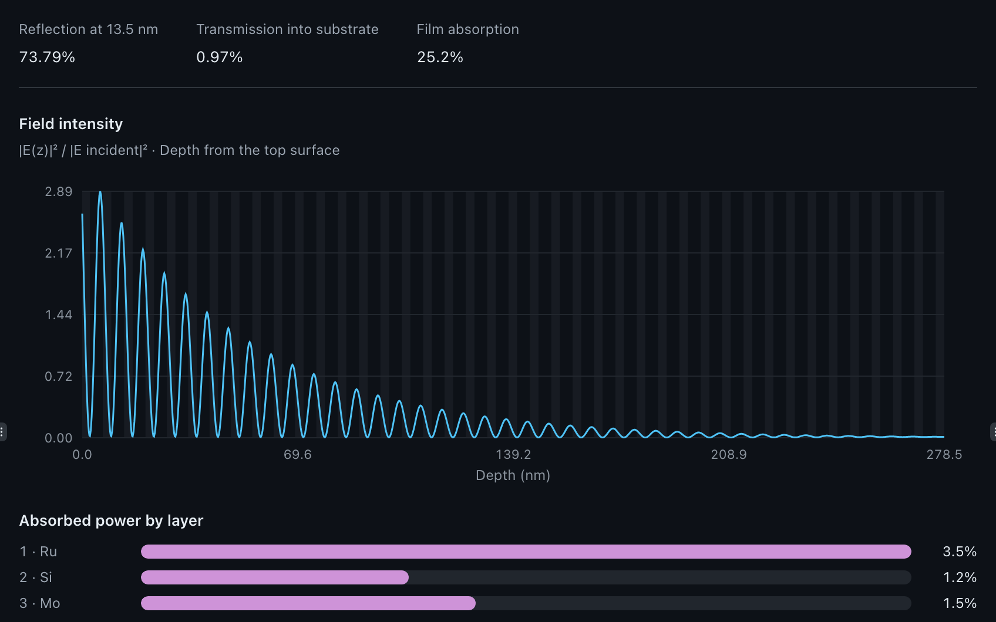996x622 pixels.
Task: Click the 1.2% value for Si
Action: point(960,577)
